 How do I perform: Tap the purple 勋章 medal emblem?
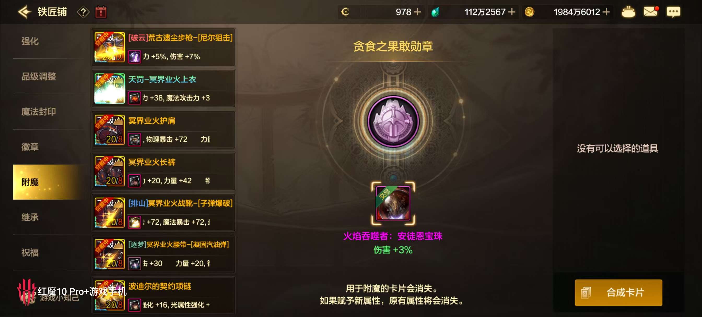(393, 121)
